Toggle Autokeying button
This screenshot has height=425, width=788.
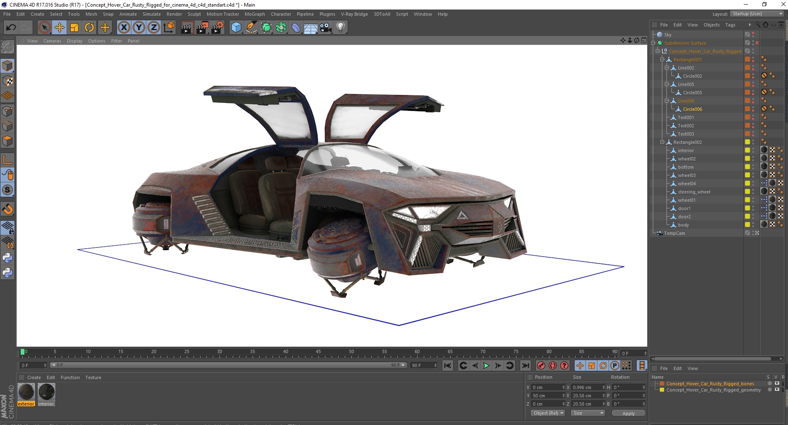coord(552,365)
